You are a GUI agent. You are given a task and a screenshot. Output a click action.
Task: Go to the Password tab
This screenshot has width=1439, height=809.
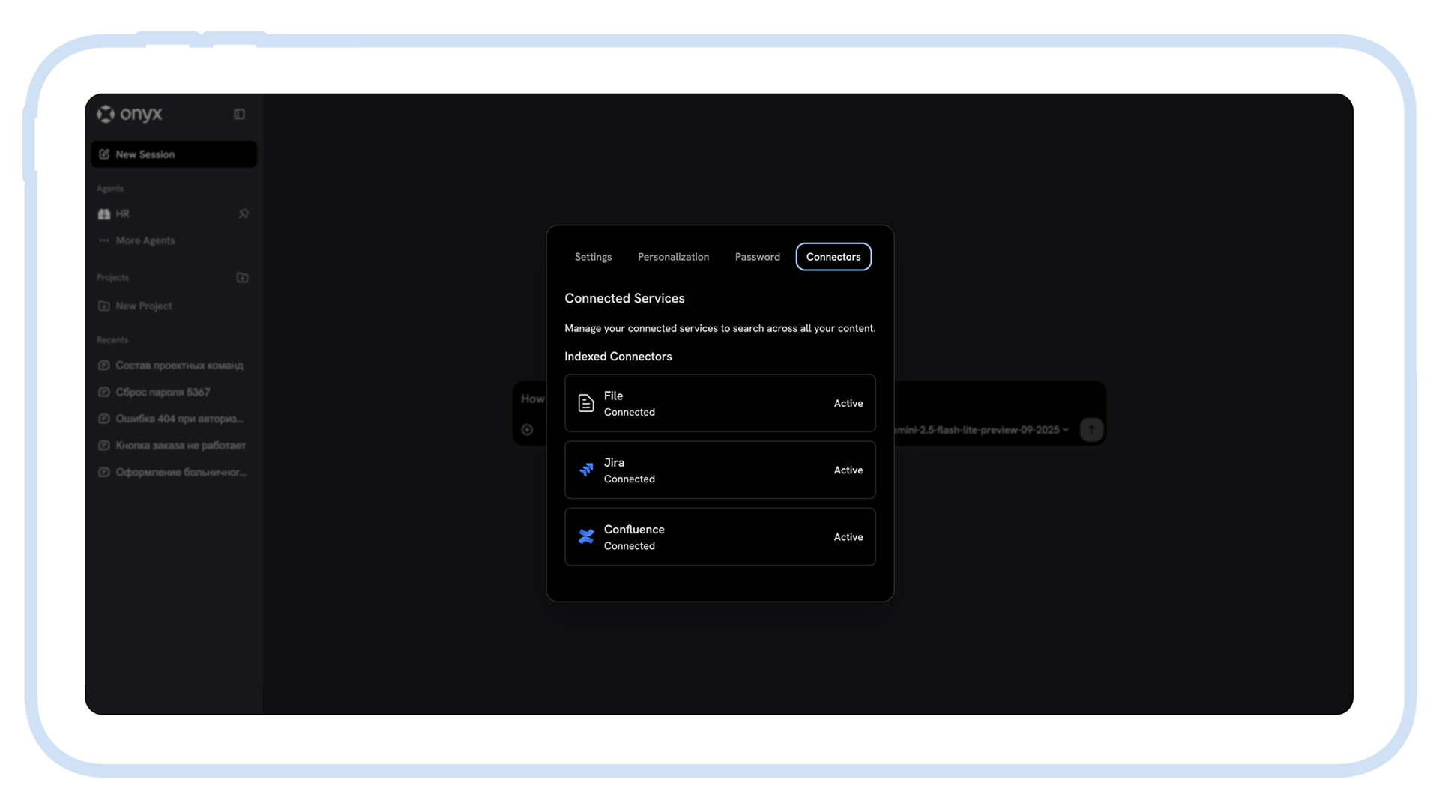[757, 257]
